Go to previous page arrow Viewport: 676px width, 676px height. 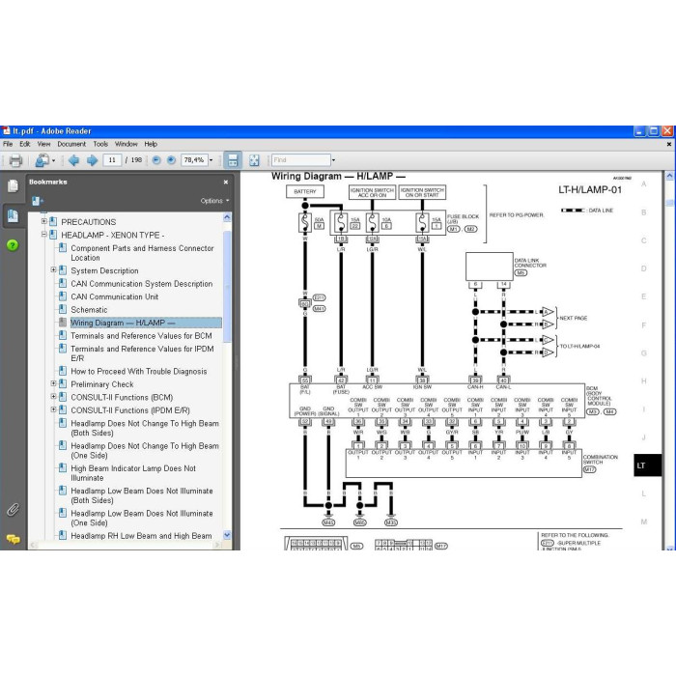[x=73, y=160]
